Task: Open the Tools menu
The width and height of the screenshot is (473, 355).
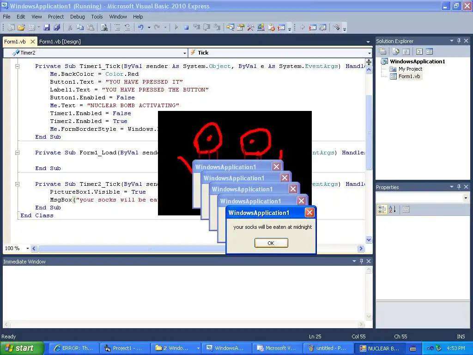Action: point(97,17)
